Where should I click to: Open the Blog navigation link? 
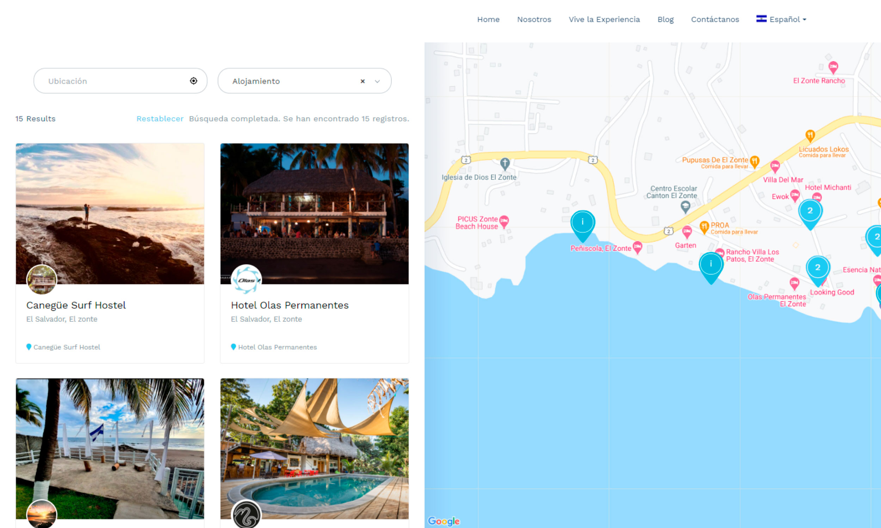click(665, 19)
